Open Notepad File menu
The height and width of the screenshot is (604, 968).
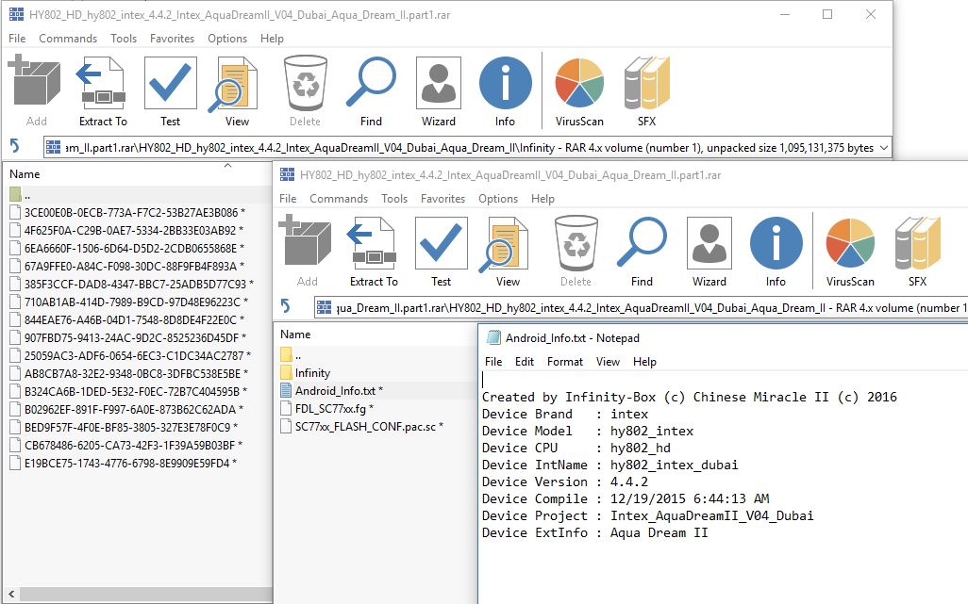pyautogui.click(x=493, y=362)
